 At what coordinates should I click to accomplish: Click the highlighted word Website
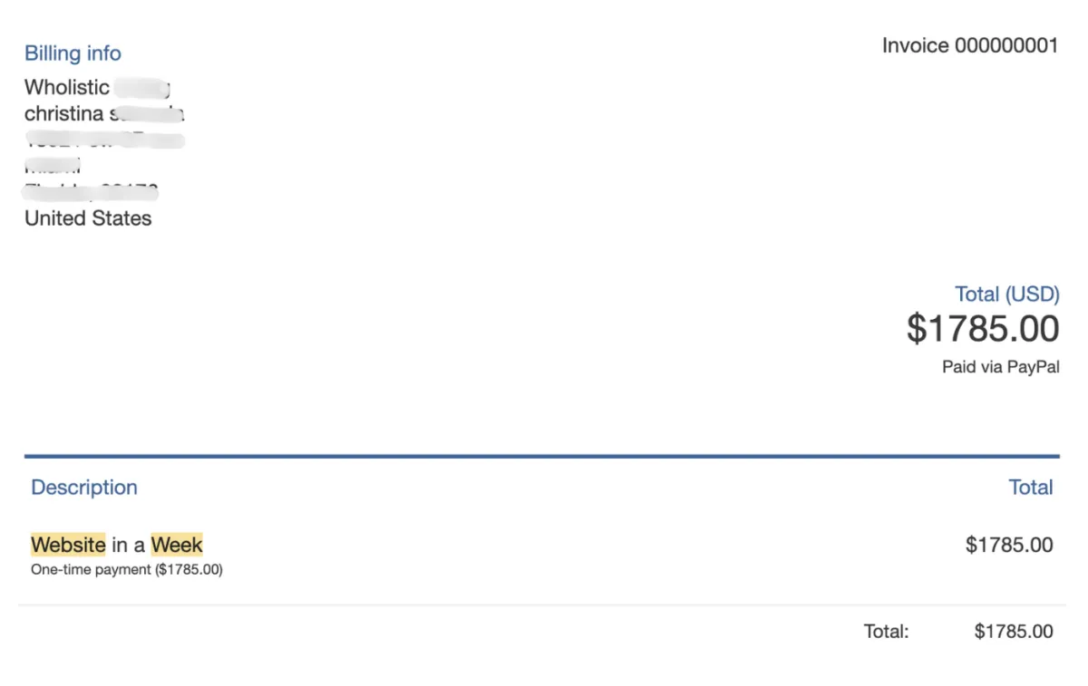(x=68, y=545)
